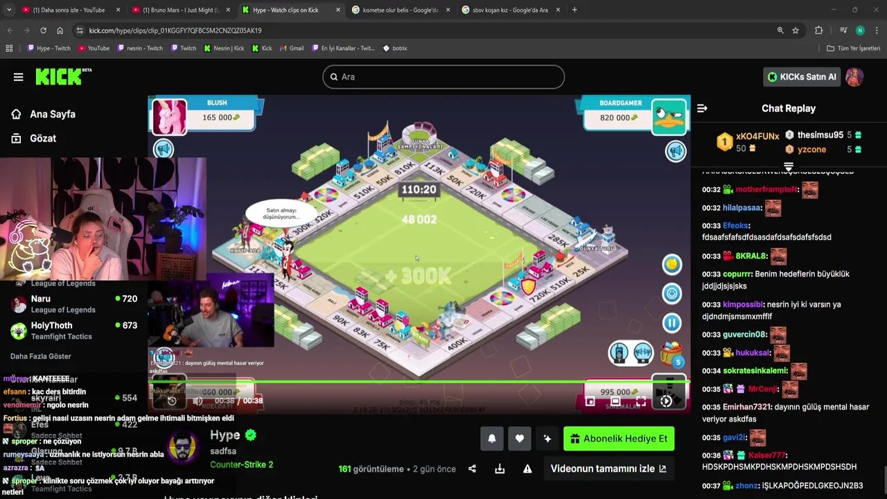The width and height of the screenshot is (887, 499).
Task: Click yellow coin button in game
Action: click(671, 264)
